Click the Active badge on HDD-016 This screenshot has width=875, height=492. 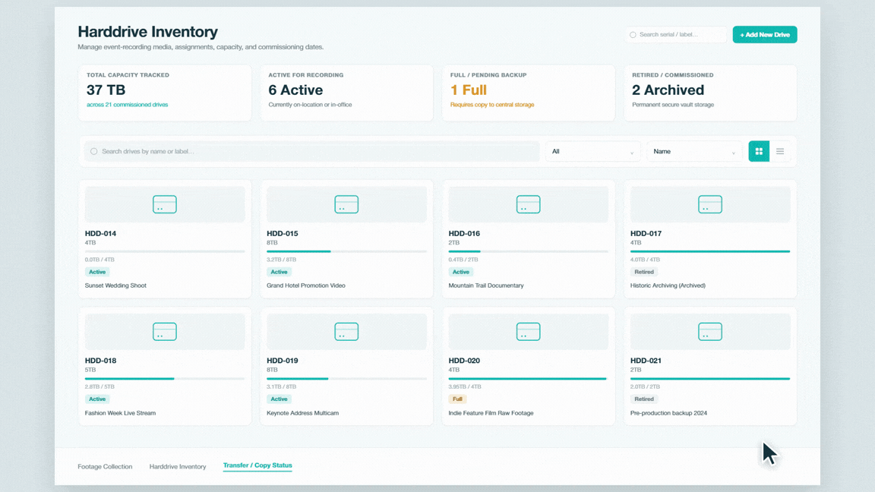tap(461, 272)
